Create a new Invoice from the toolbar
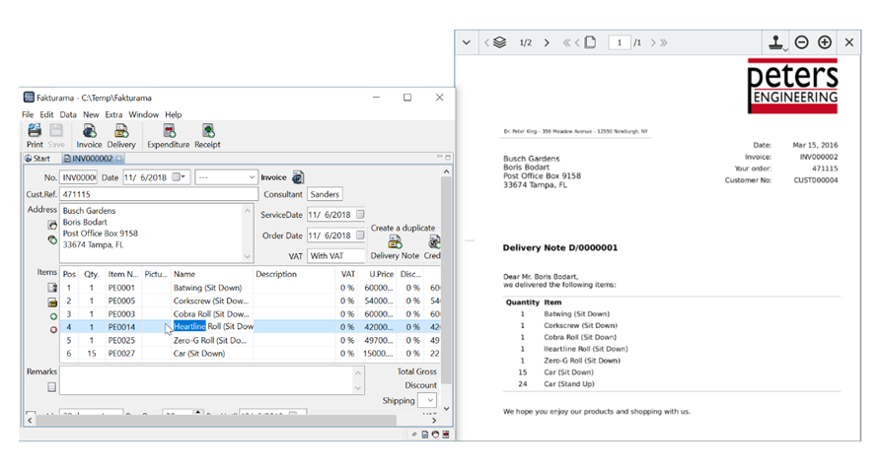Image resolution: width=879 pixels, height=471 pixels. [x=89, y=135]
